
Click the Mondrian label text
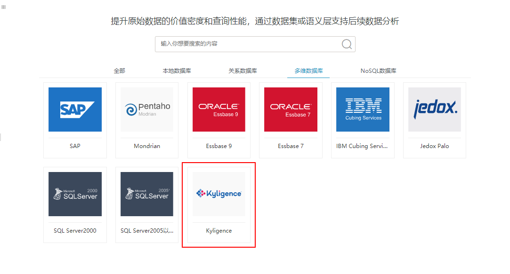pyautogui.click(x=147, y=146)
